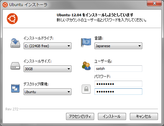Click the インストール button
The width and height of the screenshot is (164, 126).
[x=112, y=116]
